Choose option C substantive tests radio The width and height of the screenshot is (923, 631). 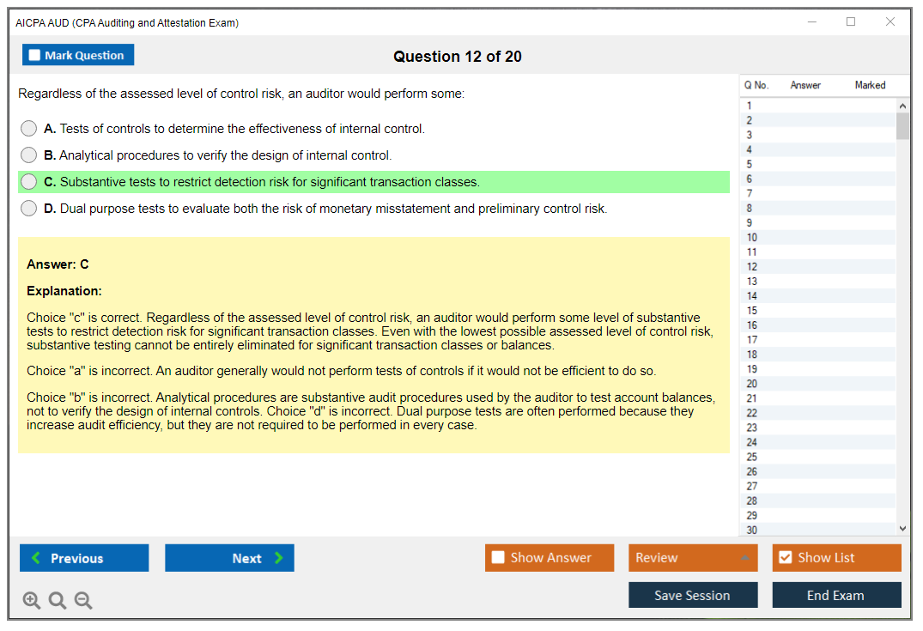[28, 182]
